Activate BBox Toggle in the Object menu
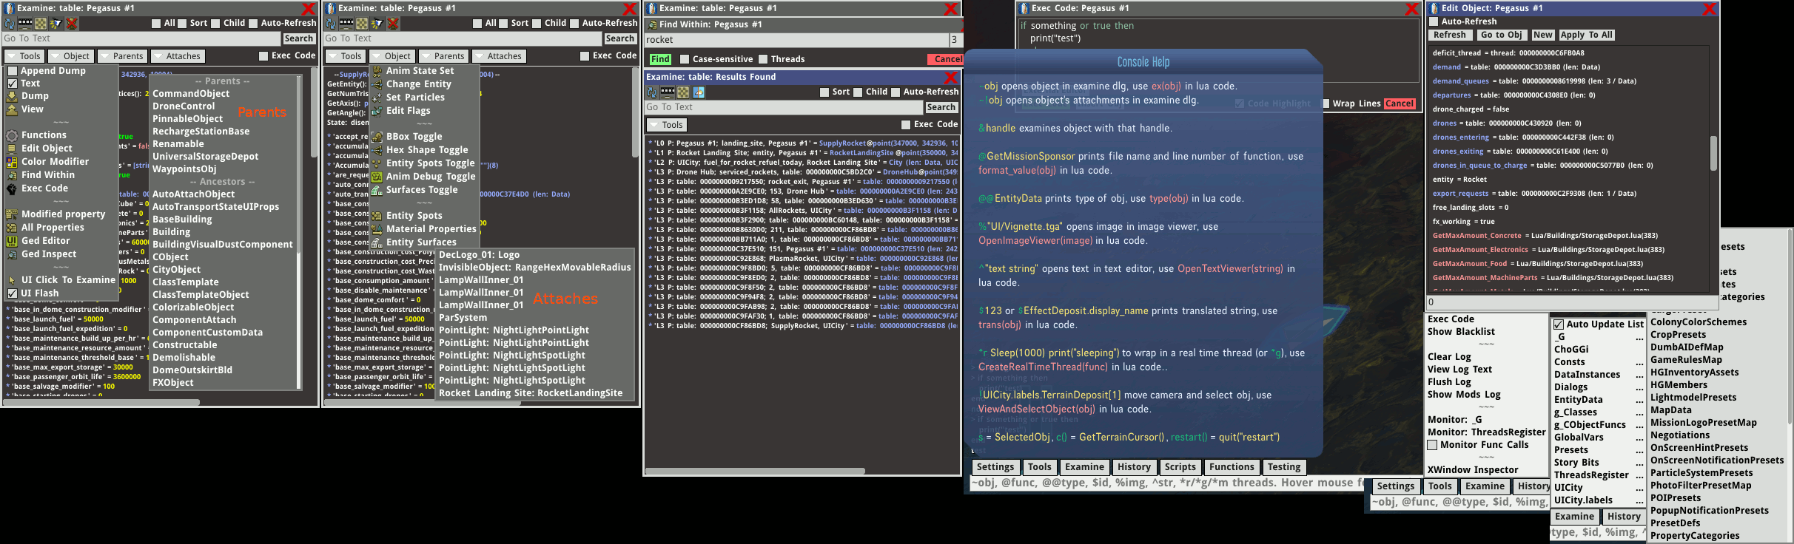 [x=414, y=137]
